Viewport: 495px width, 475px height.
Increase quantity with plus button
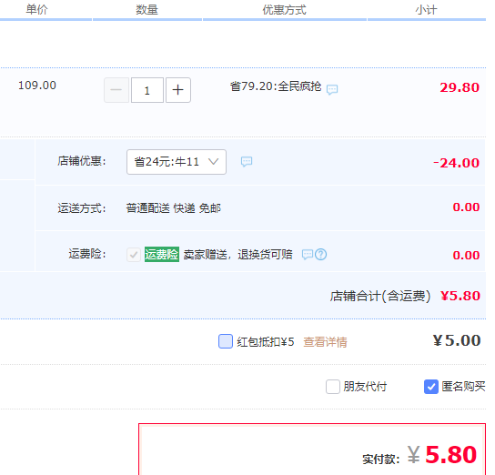tap(178, 90)
